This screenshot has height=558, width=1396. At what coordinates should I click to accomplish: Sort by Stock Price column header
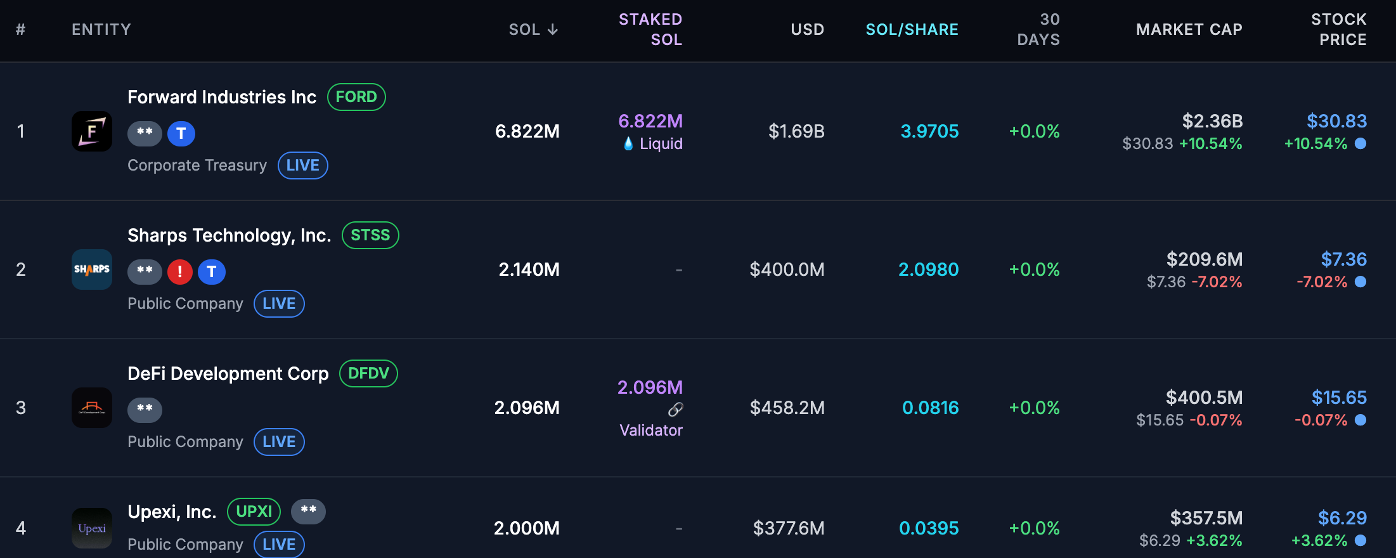click(1338, 30)
